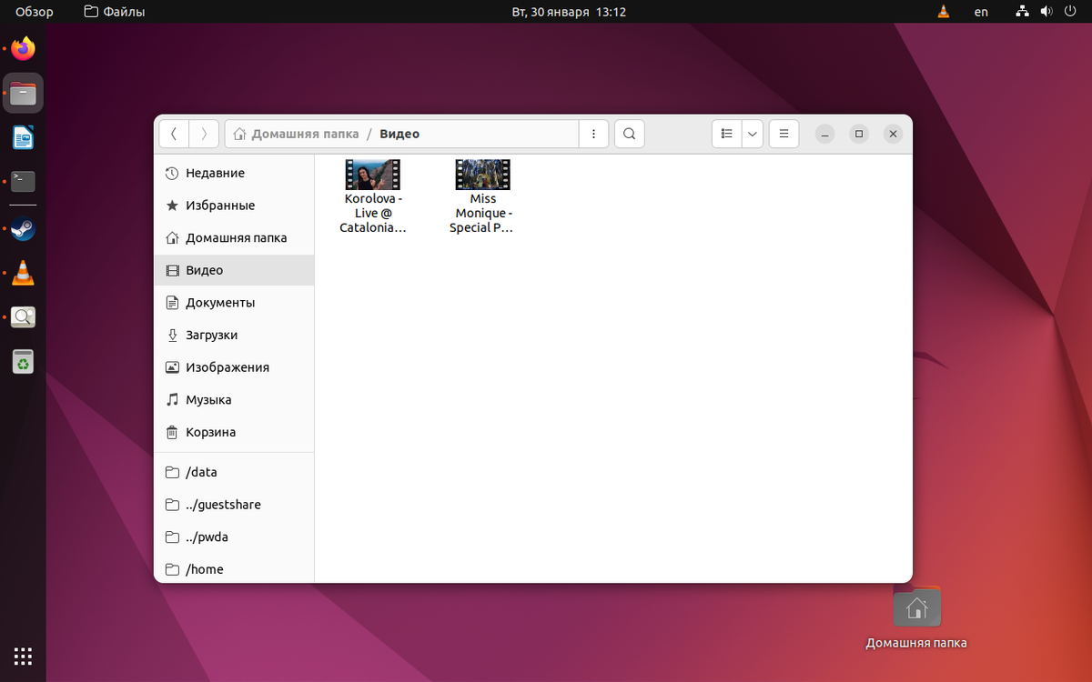The height and width of the screenshot is (682, 1092).
Task: Click 'Видео' in the path bar
Action: [x=399, y=134]
